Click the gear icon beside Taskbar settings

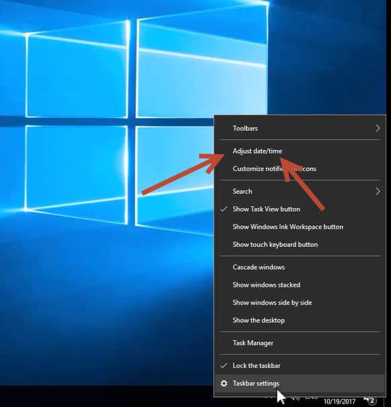[x=224, y=383]
